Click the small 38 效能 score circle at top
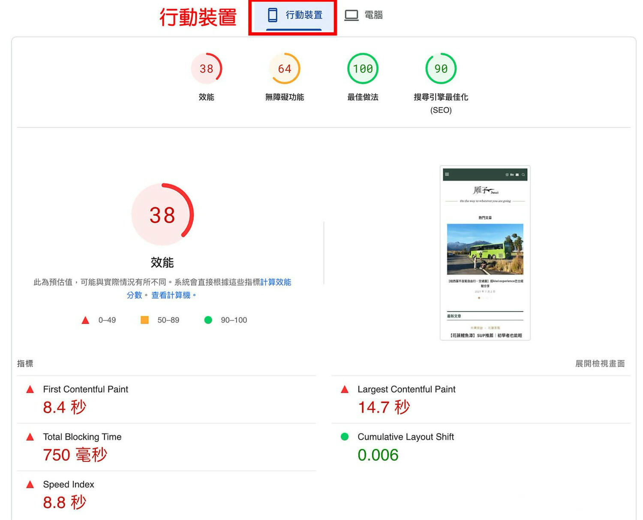 207,69
